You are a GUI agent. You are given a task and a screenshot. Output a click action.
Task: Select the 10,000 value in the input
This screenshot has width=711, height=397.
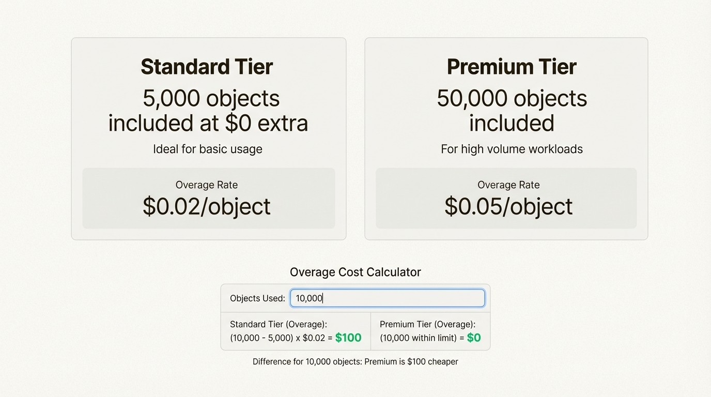click(308, 298)
